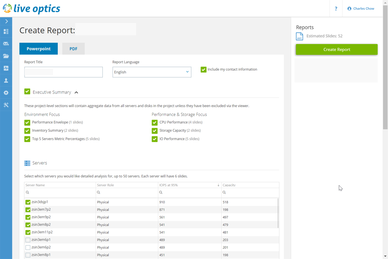The height and width of the screenshot is (259, 388).
Task: Uncheck server zsin3em7p2 checkbox
Action: point(28,210)
